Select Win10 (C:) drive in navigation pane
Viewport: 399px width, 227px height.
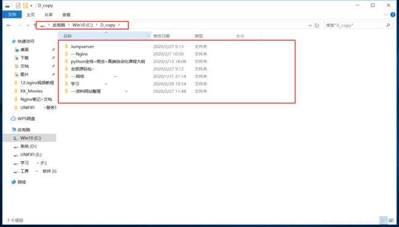pos(30,138)
